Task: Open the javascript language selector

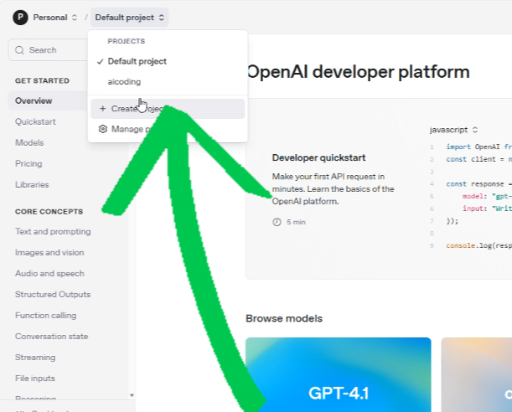Action: 453,130
